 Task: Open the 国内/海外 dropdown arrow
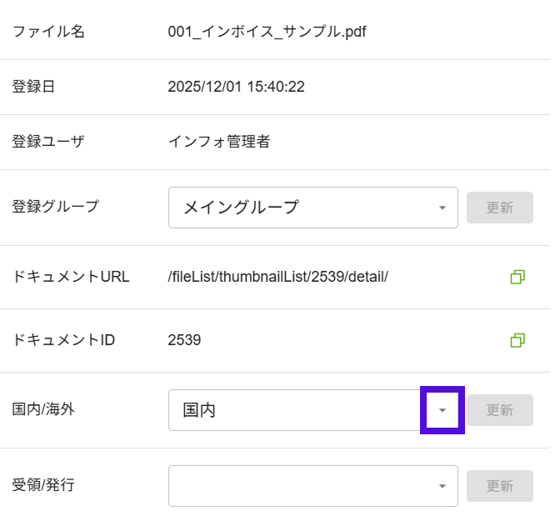442,410
